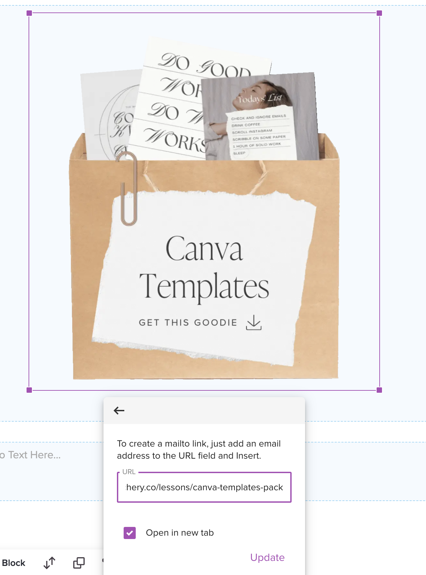Click the URL input field

204,487
